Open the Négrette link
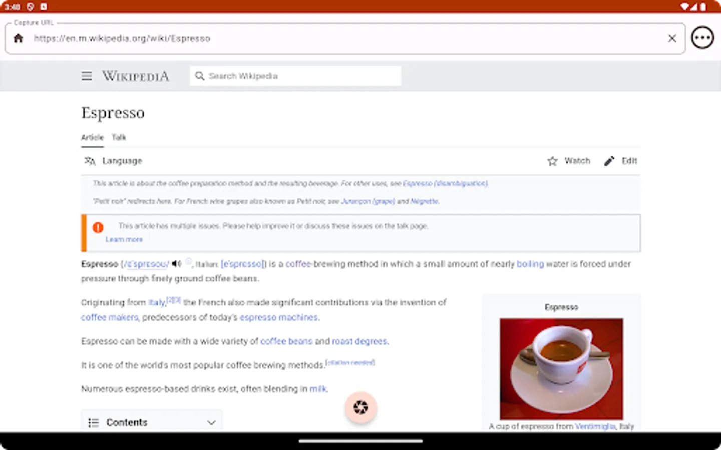Viewport: 721px width, 450px height. 424,201
